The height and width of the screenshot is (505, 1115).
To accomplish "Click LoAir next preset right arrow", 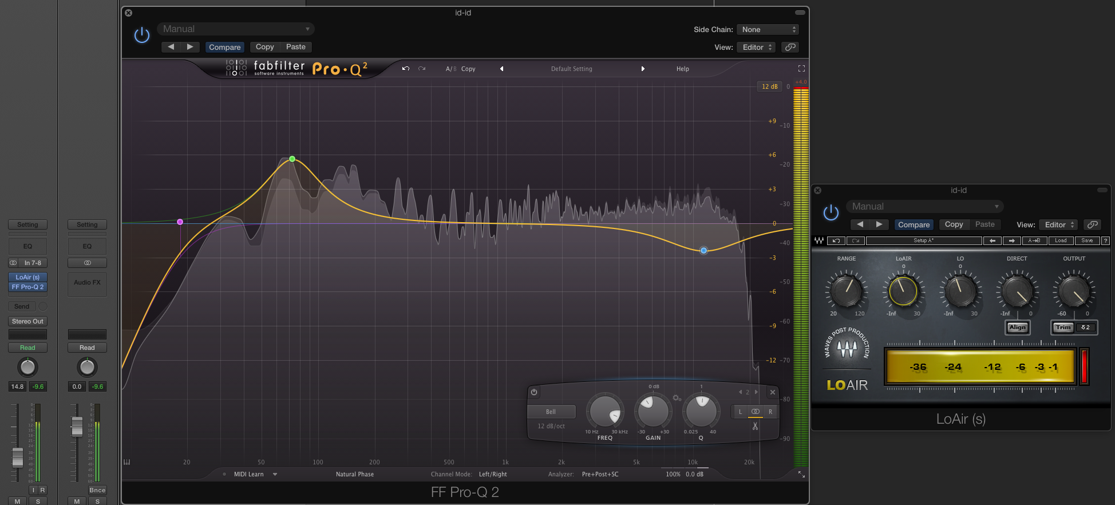I will point(1012,240).
